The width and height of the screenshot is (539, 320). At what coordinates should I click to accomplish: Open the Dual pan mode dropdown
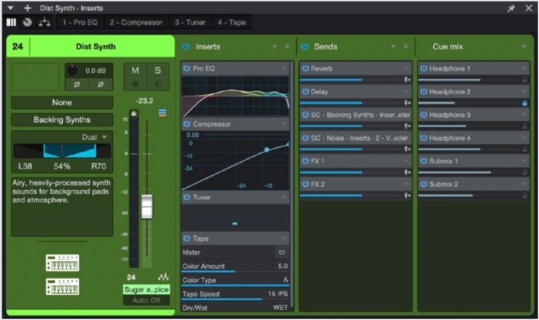(x=104, y=137)
